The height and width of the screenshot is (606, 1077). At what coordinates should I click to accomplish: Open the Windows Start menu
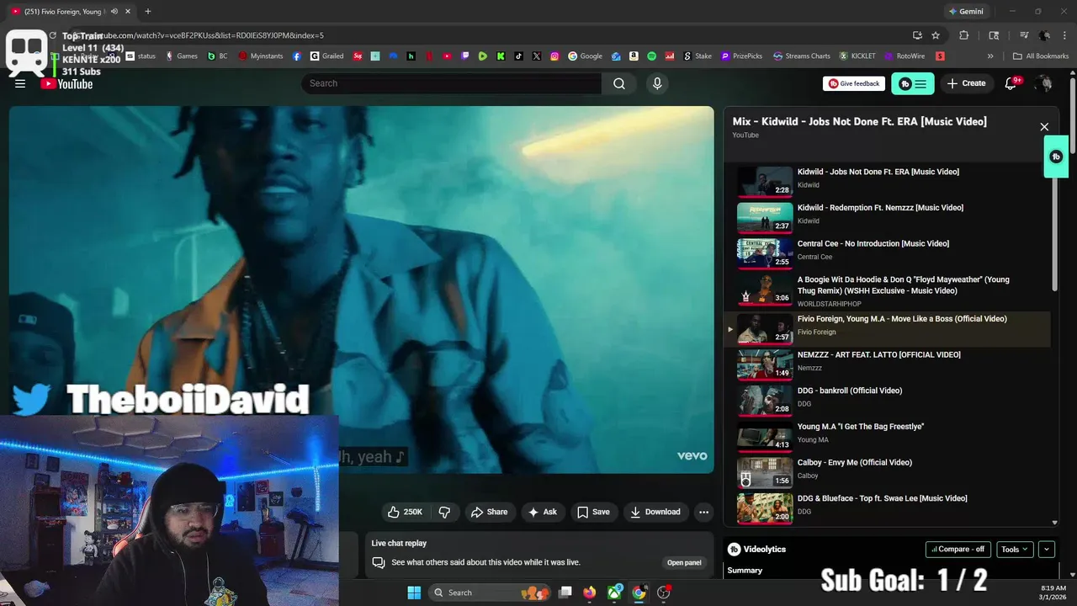414,593
